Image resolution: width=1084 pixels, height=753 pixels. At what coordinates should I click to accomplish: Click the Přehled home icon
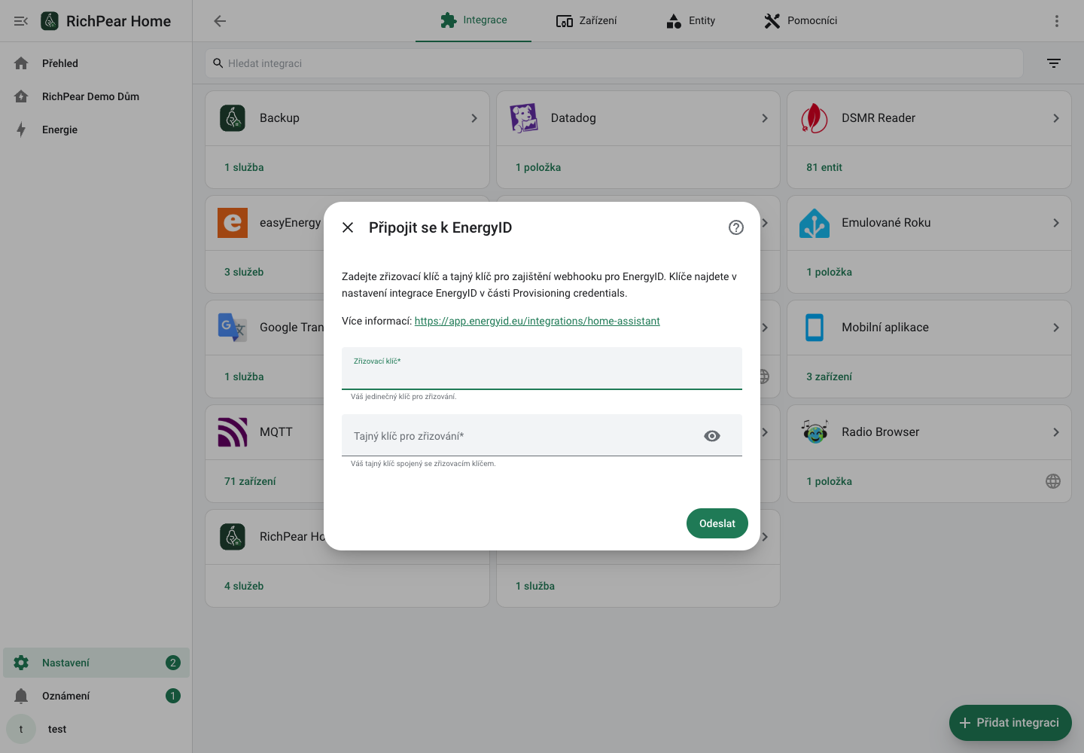[21, 63]
